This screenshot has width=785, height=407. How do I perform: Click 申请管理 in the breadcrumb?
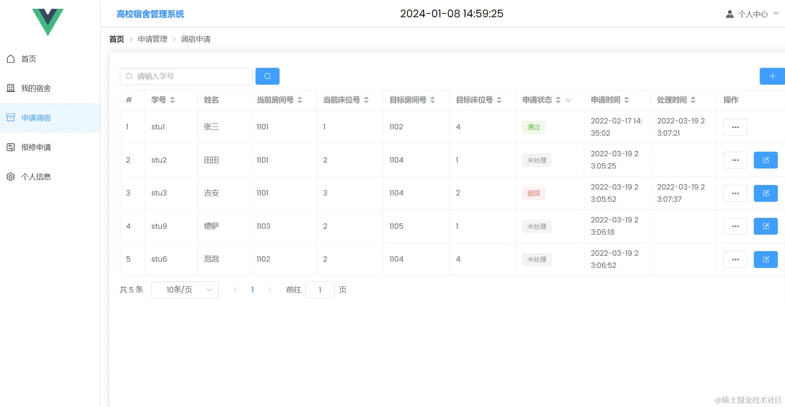tap(153, 39)
